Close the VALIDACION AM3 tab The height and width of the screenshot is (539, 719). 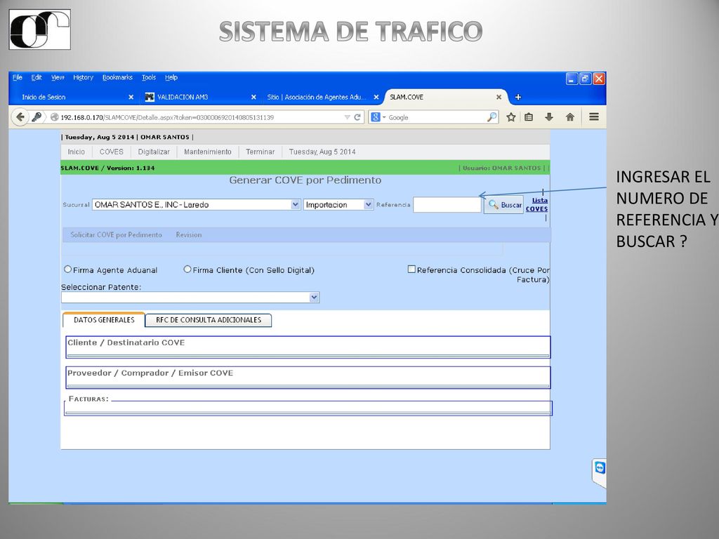[253, 97]
